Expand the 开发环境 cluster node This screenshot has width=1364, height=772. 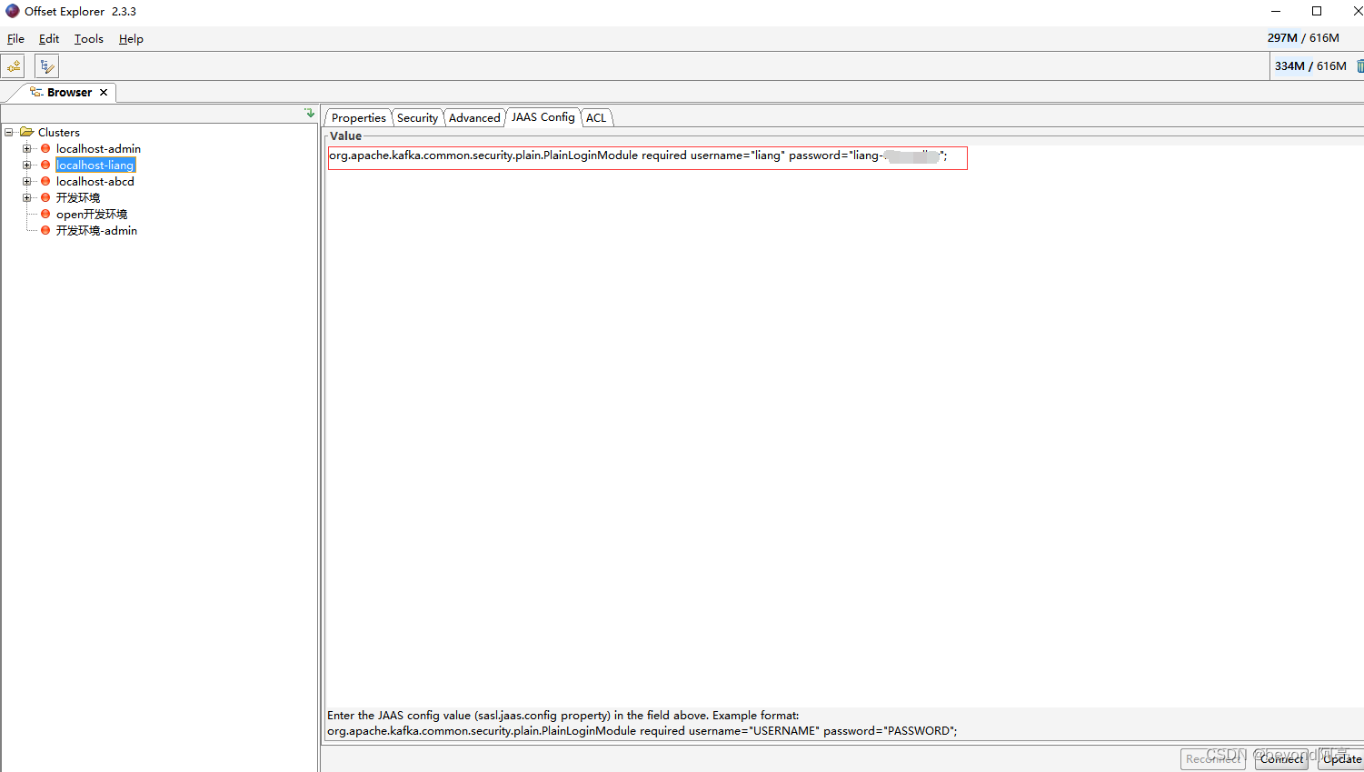tap(27, 197)
